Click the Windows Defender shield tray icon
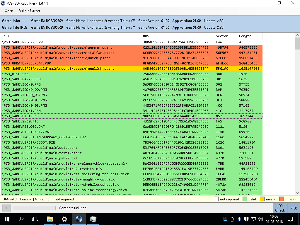 coord(246,219)
